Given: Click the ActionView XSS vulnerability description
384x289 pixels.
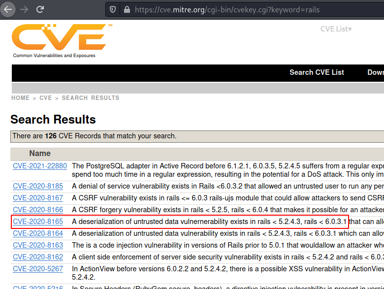Looking at the screenshot, I should pos(228,273).
